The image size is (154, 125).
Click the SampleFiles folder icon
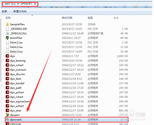(x=7, y=24)
